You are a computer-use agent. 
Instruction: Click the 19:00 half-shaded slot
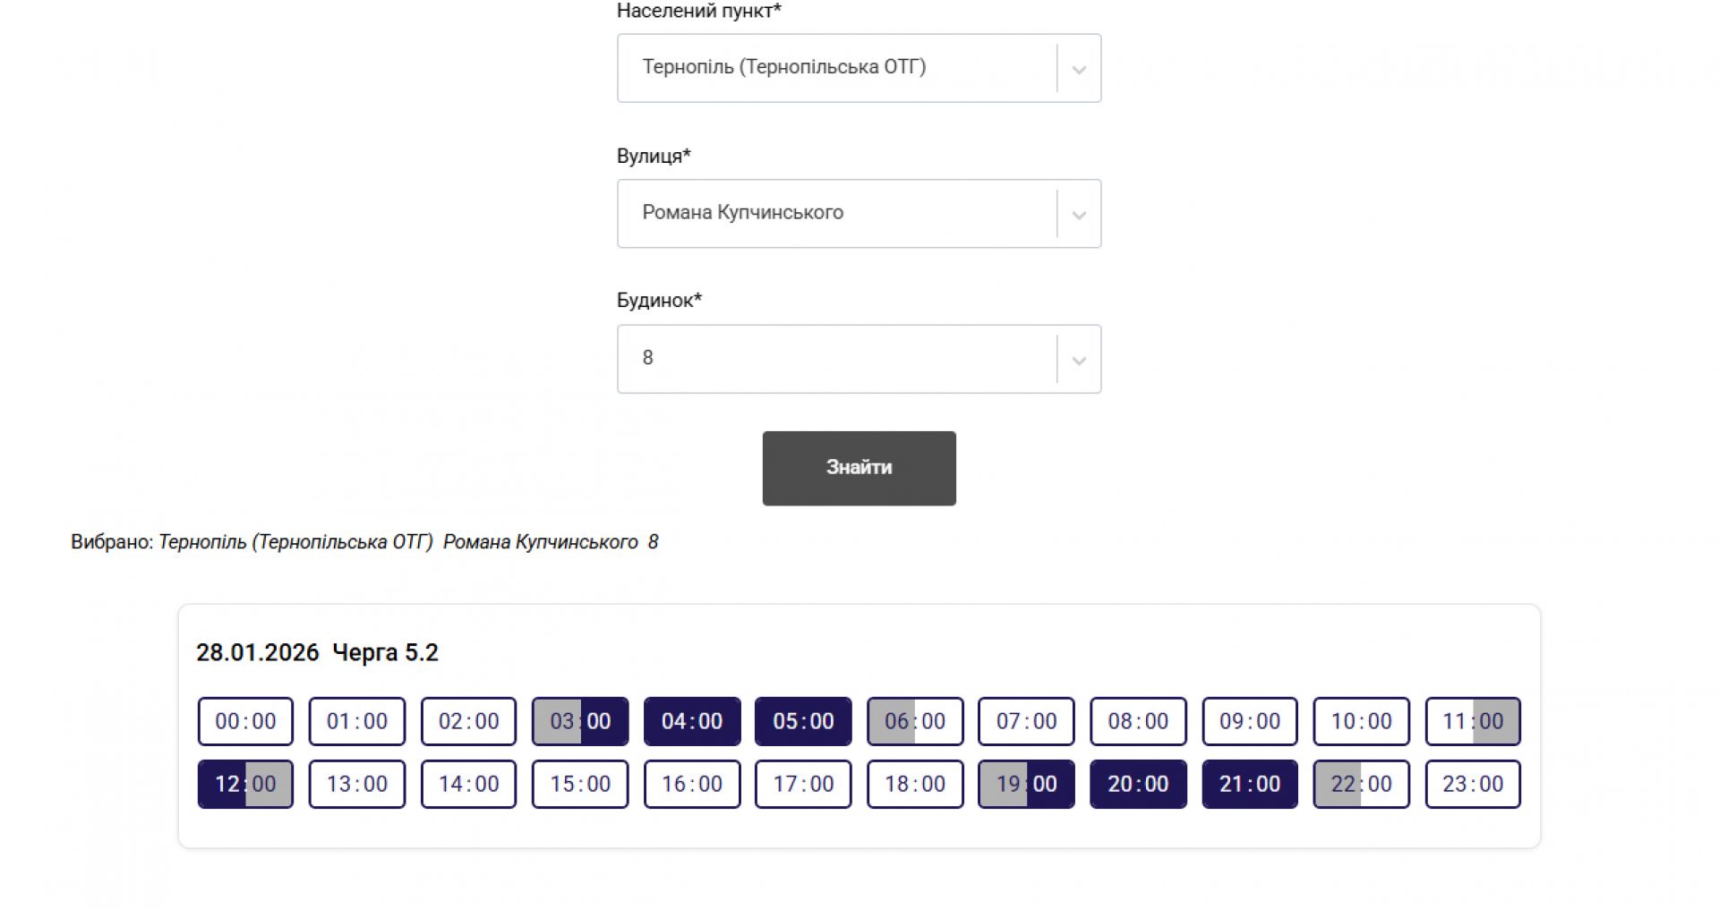coord(1026,785)
